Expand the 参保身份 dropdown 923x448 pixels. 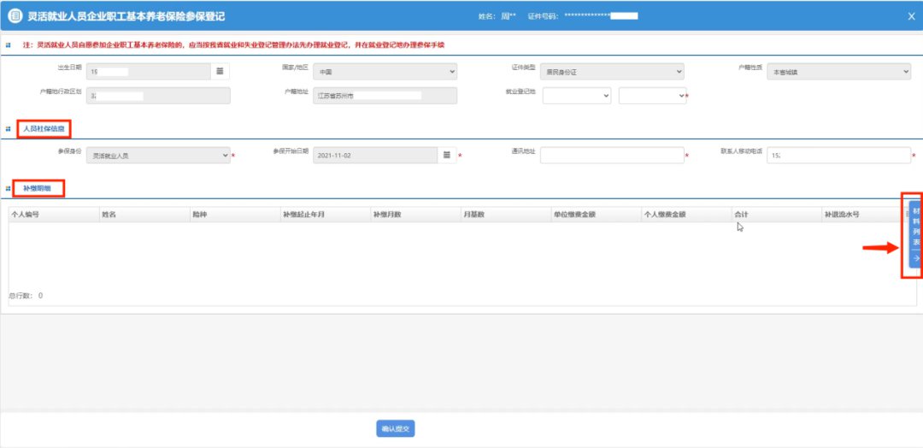pos(159,156)
